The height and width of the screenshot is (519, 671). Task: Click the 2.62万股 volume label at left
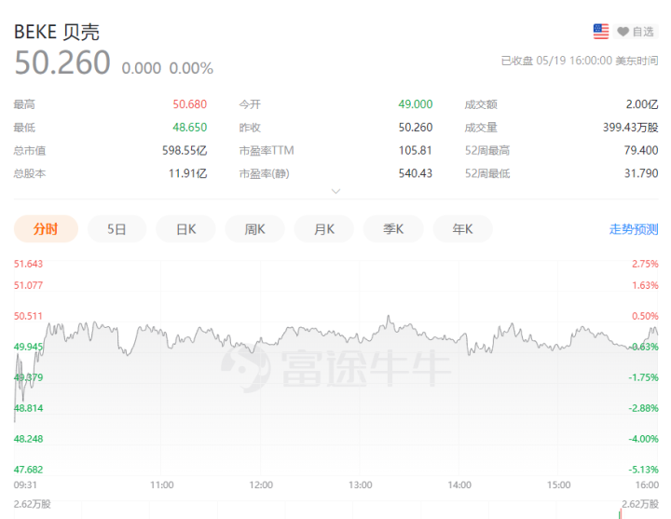pyautogui.click(x=32, y=504)
